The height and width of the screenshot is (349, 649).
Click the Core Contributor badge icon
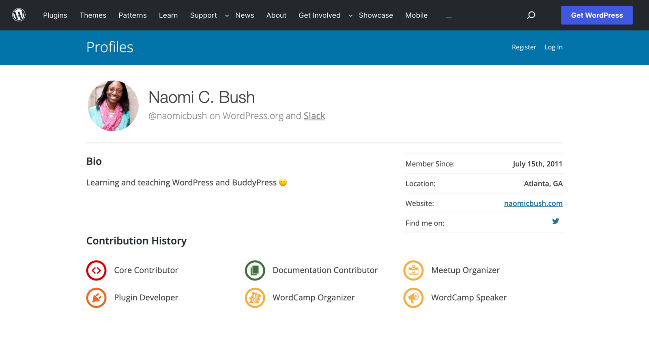[x=96, y=270]
